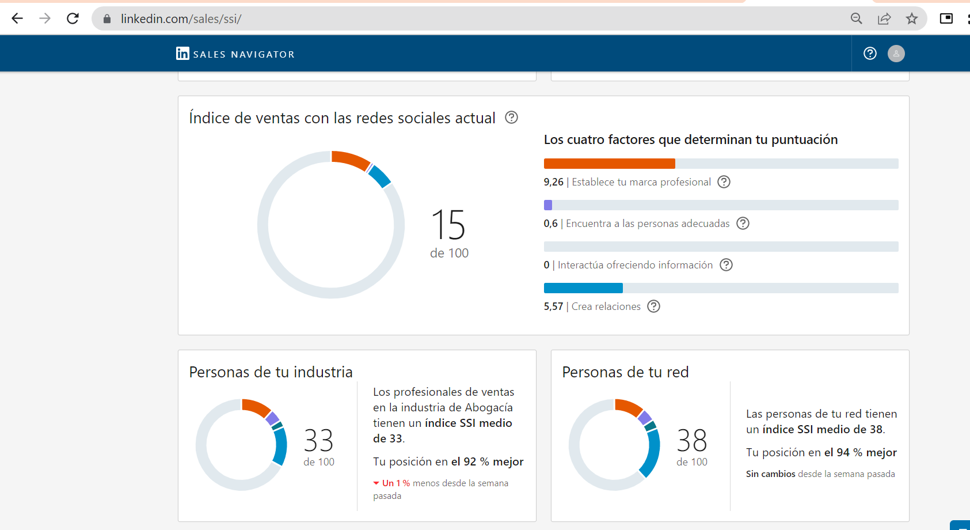This screenshot has height=530, width=970.
Task: Bookmark this page with the star
Action: click(x=912, y=18)
